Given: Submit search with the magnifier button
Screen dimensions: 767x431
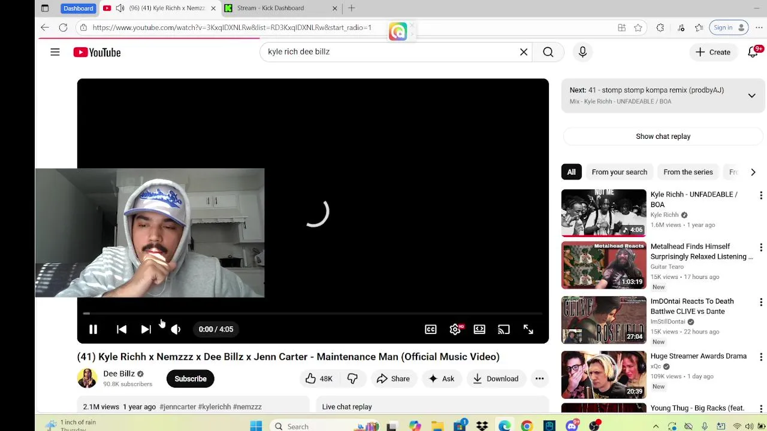Looking at the screenshot, I should click(548, 52).
